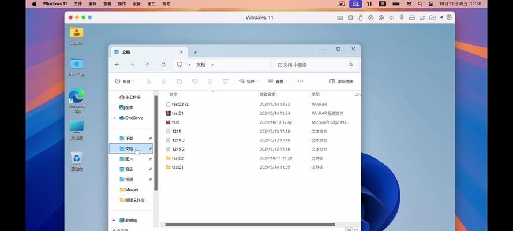Select the Delete trash icon in toolbar
This screenshot has width=513, height=231.
pos(226,81)
